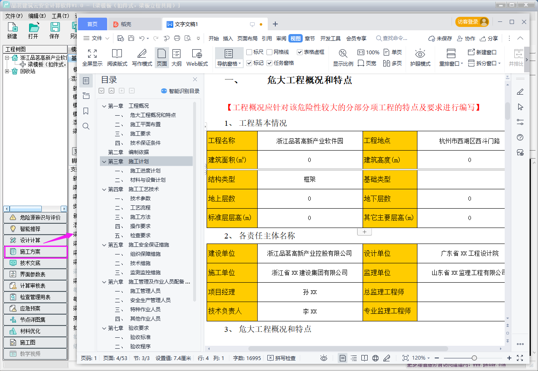Select the 页面 page view icon

(x=162, y=53)
